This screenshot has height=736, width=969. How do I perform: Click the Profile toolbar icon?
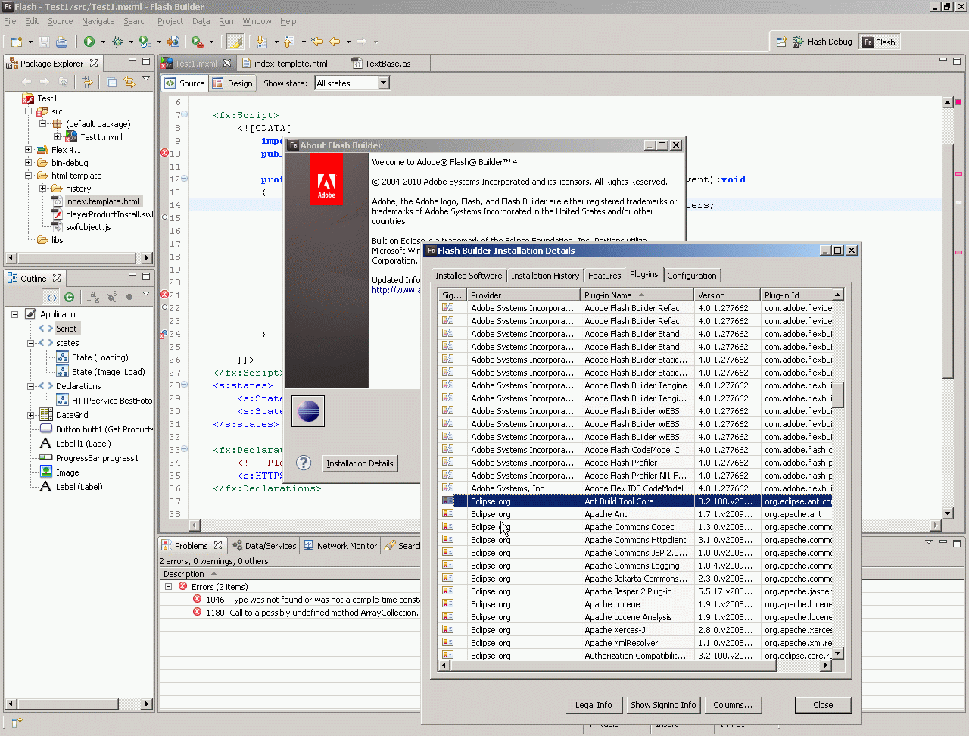pyautogui.click(x=145, y=42)
